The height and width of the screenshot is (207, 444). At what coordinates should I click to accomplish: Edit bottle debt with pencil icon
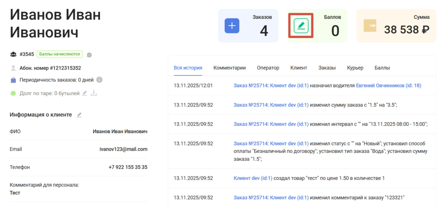[x=85, y=93]
